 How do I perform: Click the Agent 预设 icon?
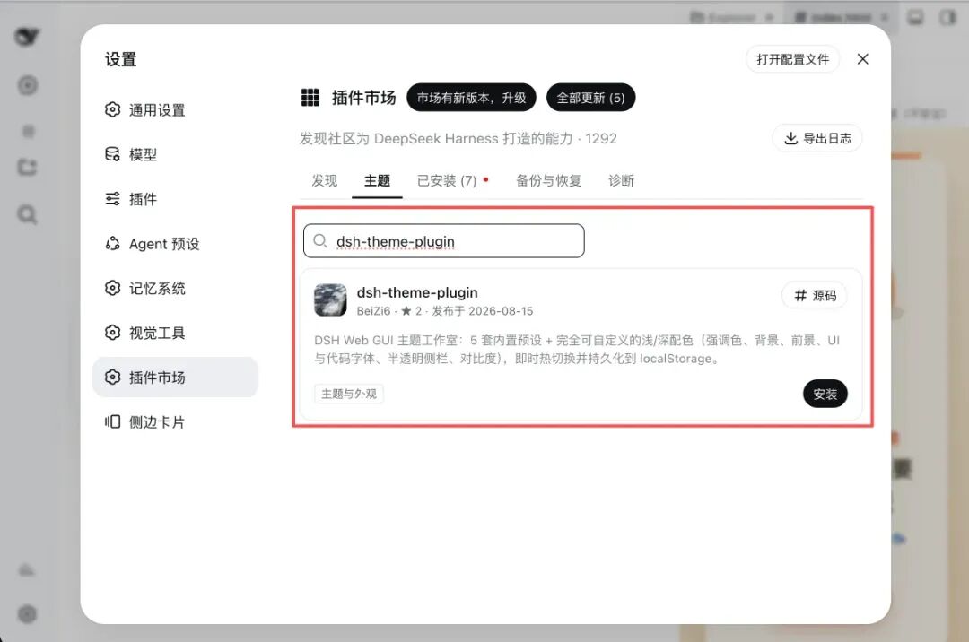click(x=112, y=244)
